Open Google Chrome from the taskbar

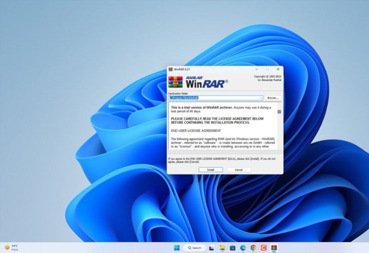(x=253, y=247)
